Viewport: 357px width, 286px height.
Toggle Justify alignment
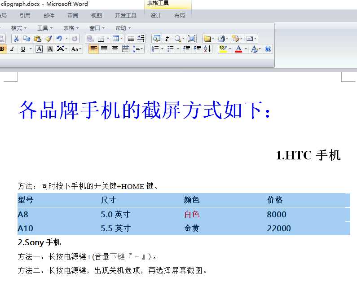point(104,49)
